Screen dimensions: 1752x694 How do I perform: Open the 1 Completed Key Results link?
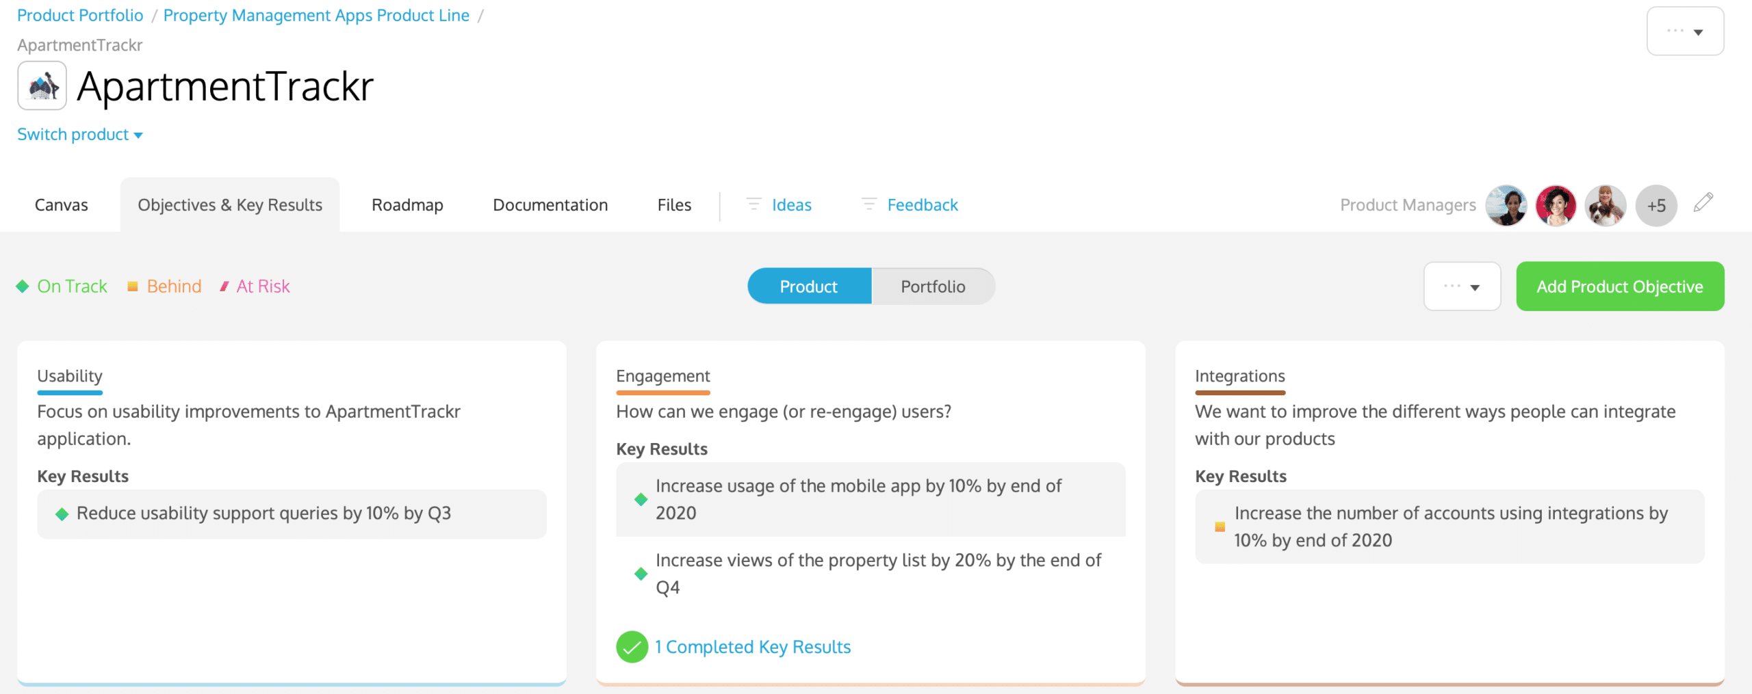click(752, 647)
